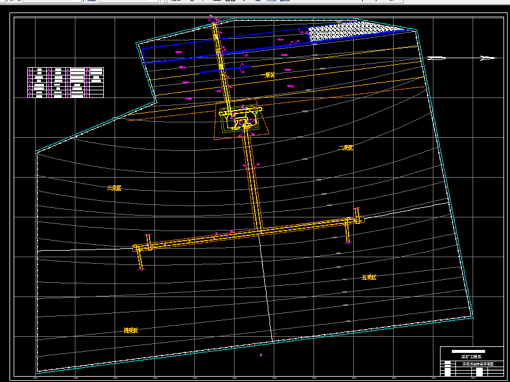510x382 pixels.
Task: Select the white north arrow symbol
Action: [462, 58]
